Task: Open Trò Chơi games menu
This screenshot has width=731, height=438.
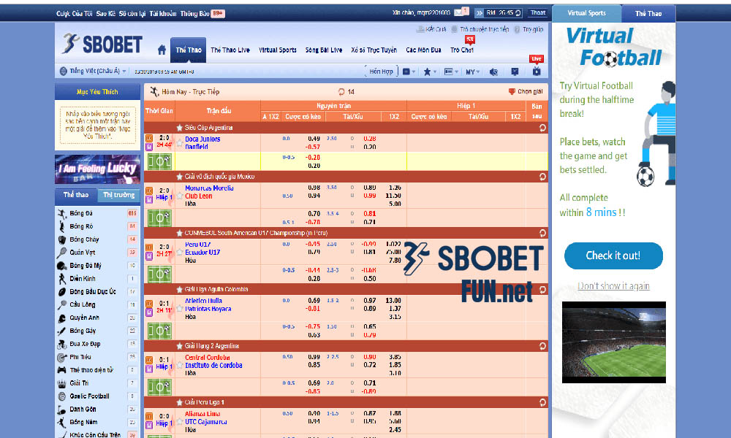Action: pos(462,50)
